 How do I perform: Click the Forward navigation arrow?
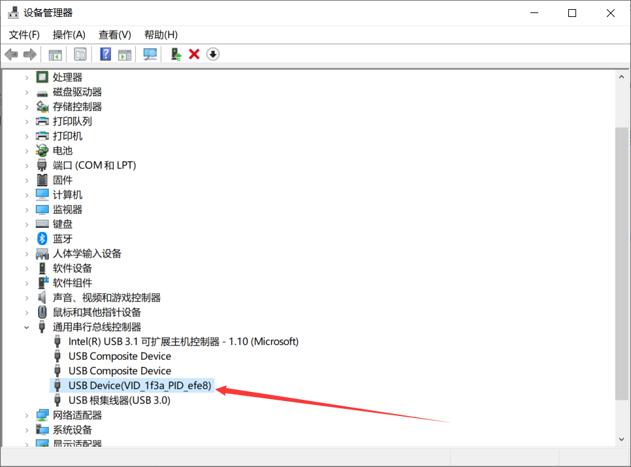pos(29,54)
